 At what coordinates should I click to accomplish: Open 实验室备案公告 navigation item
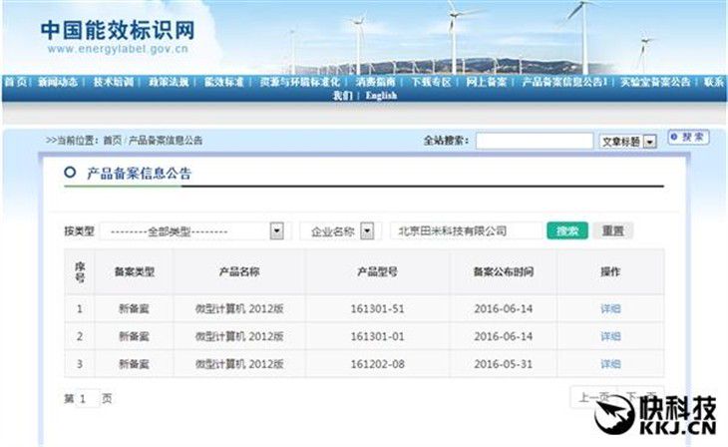pyautogui.click(x=655, y=82)
